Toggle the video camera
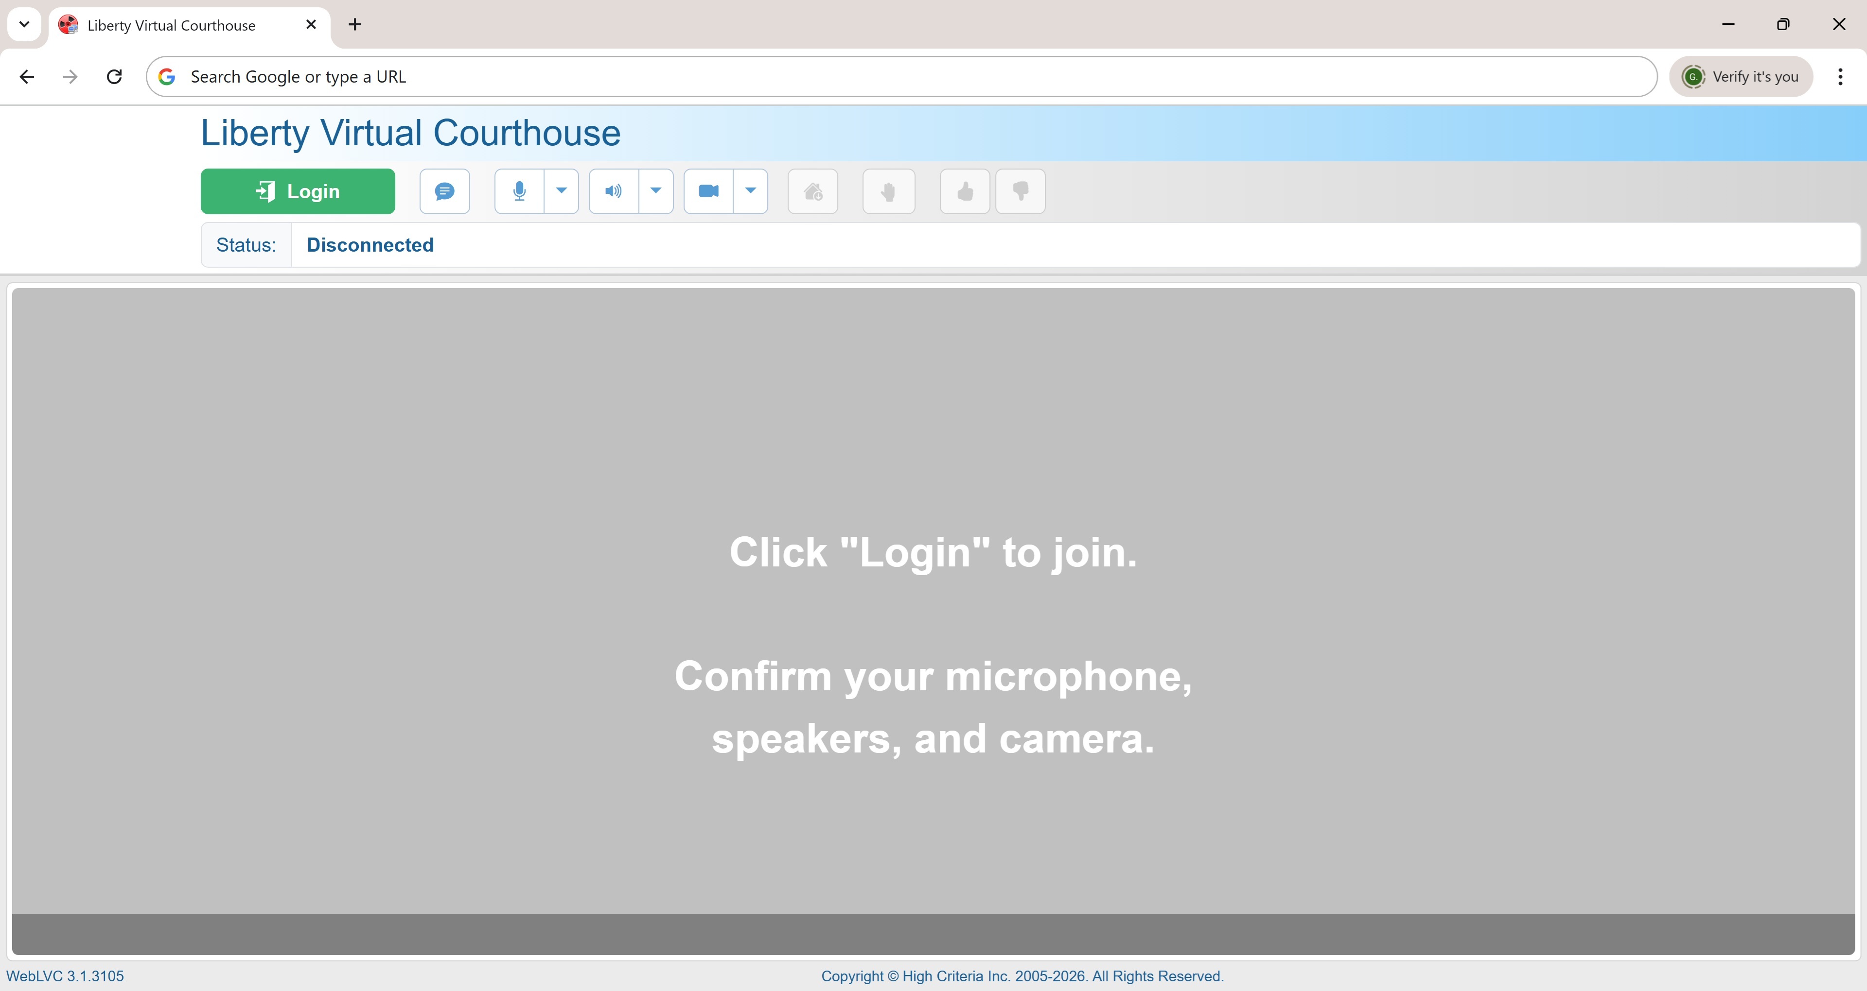The height and width of the screenshot is (991, 1867). tap(707, 191)
